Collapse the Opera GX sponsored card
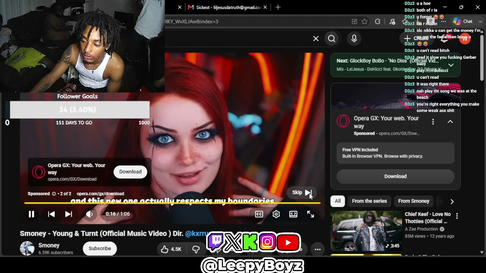 point(450,122)
